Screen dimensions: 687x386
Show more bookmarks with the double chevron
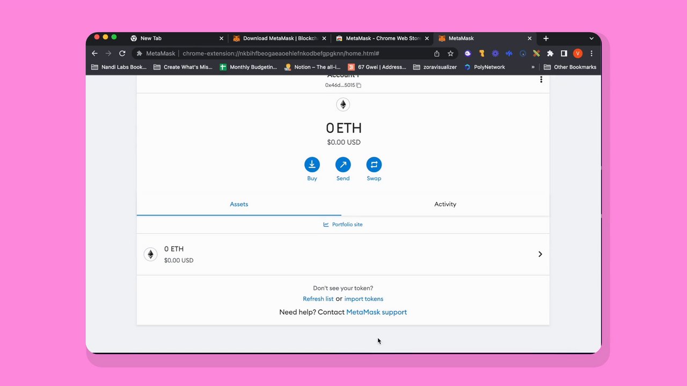point(533,67)
